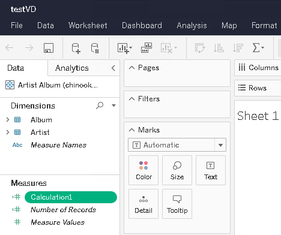Open the Dashboard menu
This screenshot has width=281, height=235.
point(142,25)
